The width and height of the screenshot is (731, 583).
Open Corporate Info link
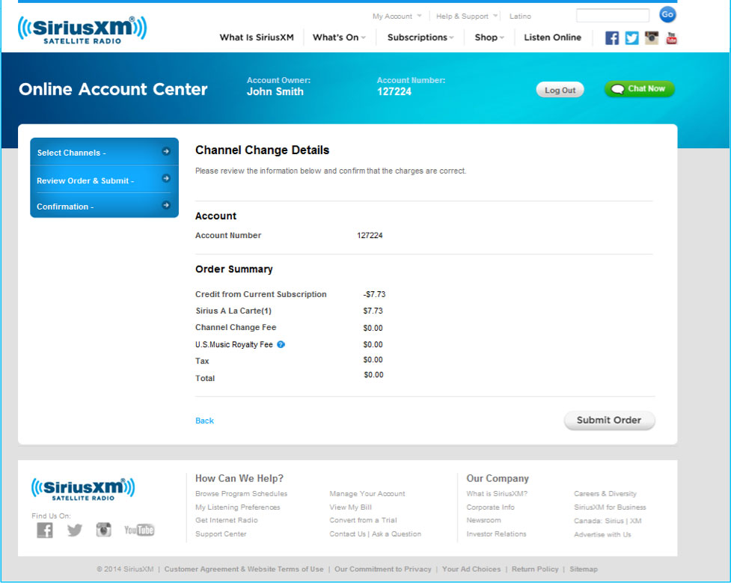coord(490,507)
